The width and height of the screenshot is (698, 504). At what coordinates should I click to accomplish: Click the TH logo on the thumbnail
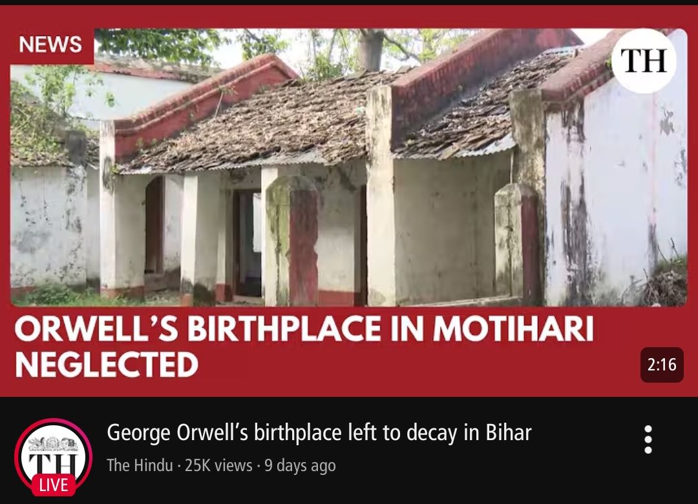point(644,61)
